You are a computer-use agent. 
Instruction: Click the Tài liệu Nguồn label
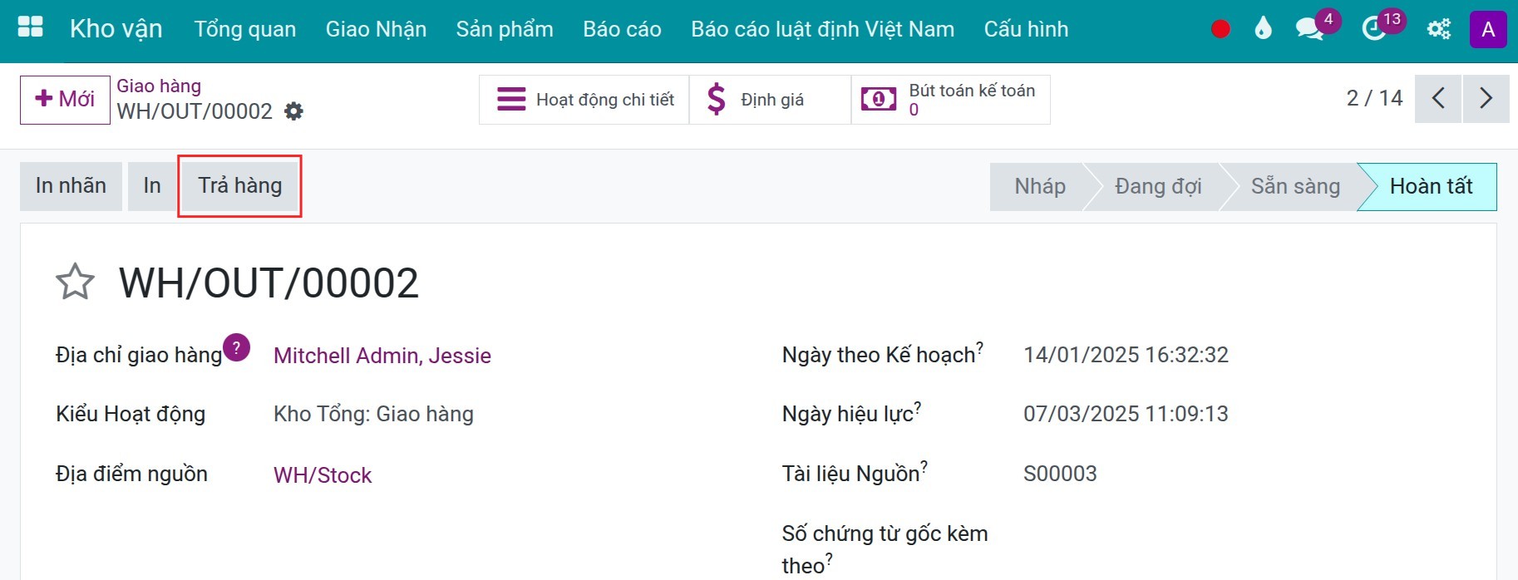coord(855,473)
